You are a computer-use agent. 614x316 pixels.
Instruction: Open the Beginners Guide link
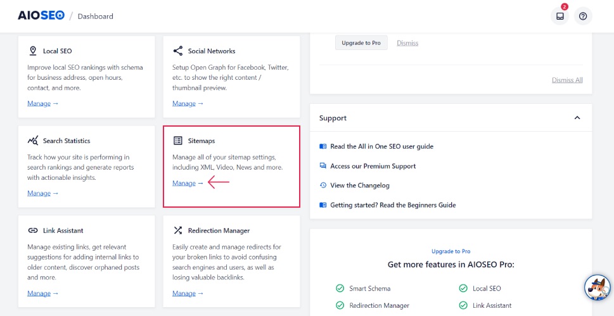[x=393, y=205]
